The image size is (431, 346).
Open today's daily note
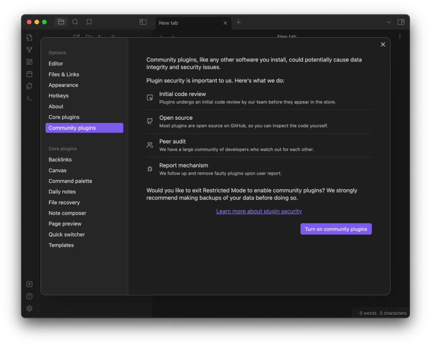click(x=29, y=74)
